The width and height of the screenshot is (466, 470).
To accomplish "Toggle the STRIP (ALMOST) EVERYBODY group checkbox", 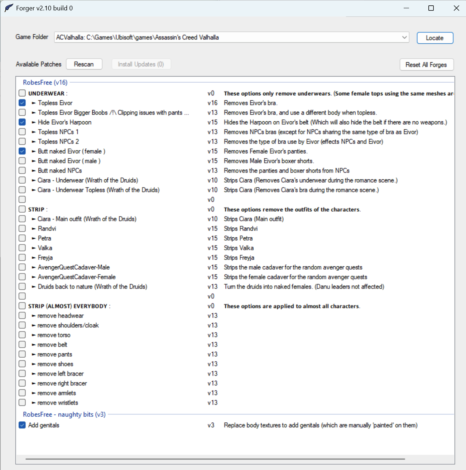I will pos(22,306).
